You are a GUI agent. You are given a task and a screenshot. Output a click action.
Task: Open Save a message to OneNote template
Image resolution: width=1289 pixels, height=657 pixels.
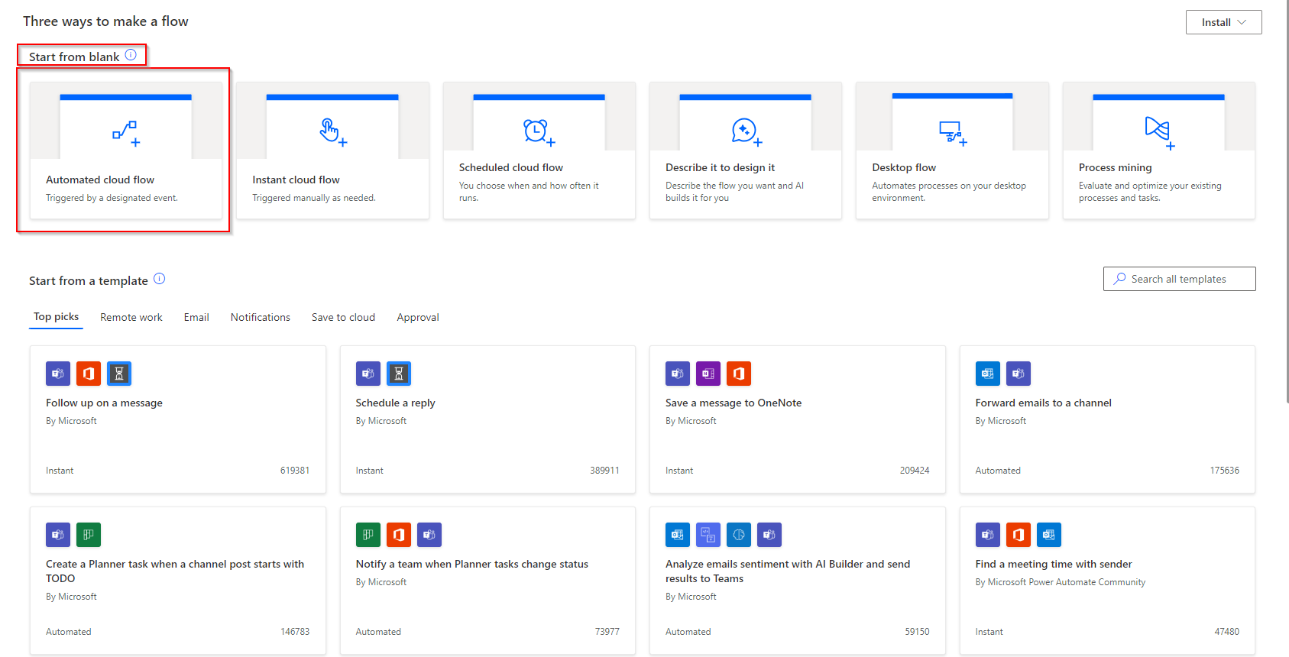734,403
